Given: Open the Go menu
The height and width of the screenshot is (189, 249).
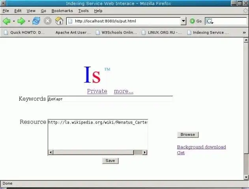Looking at the screenshot, I should [x=43, y=11].
